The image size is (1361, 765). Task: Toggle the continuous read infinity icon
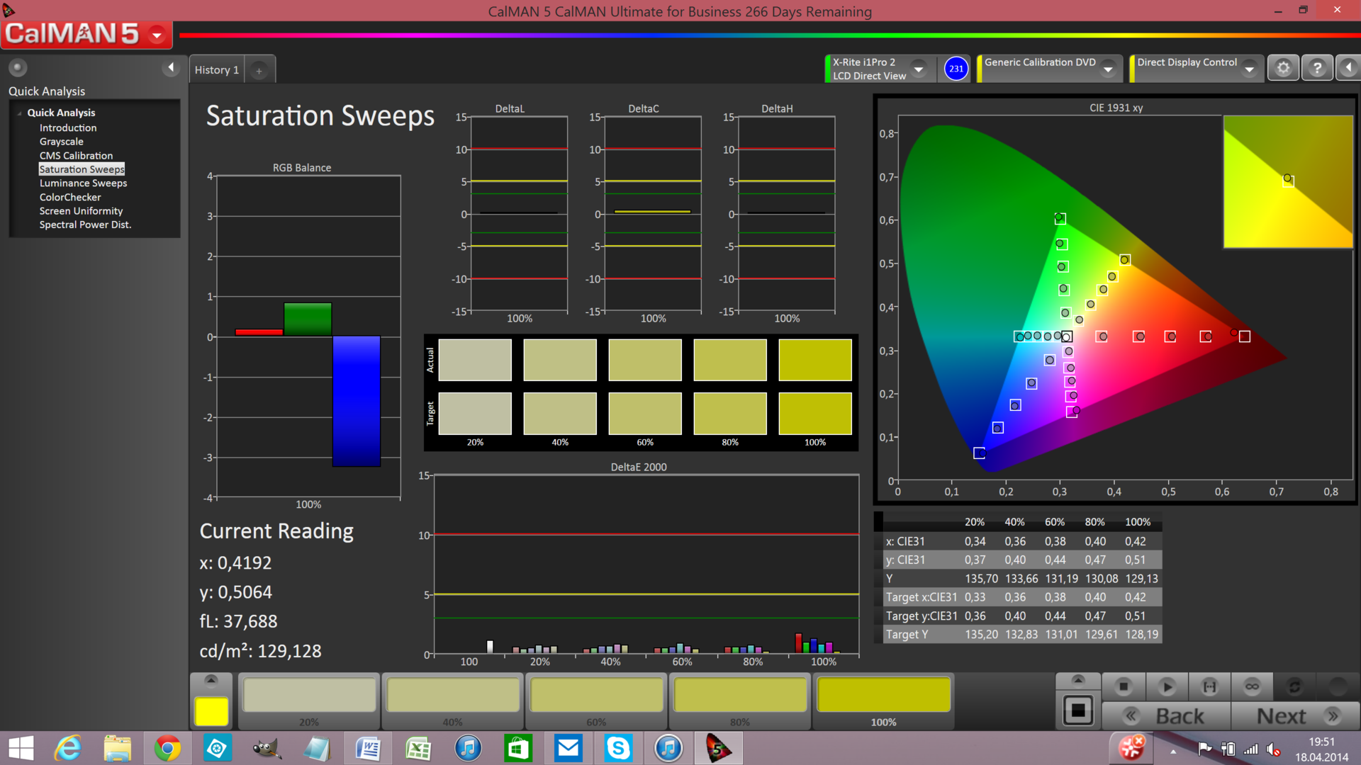tap(1252, 686)
